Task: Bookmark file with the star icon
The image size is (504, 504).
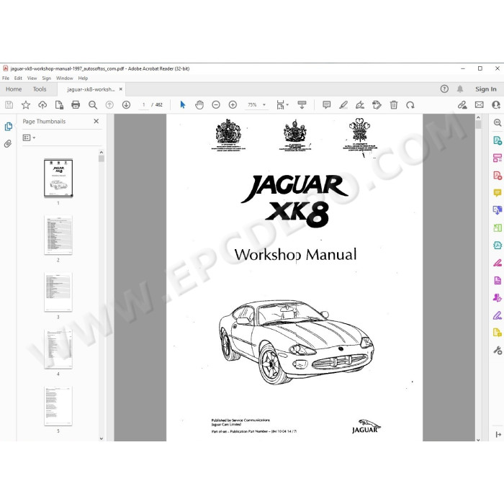Action: click(26, 105)
